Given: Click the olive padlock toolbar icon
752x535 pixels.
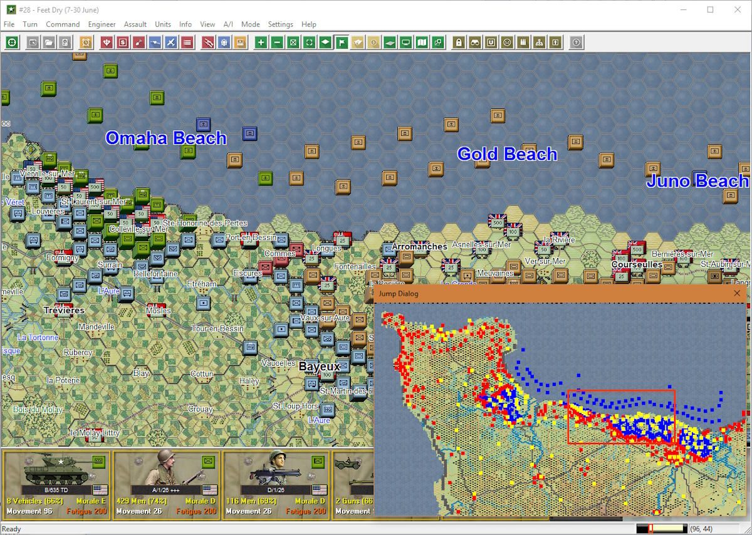Looking at the screenshot, I should point(459,43).
